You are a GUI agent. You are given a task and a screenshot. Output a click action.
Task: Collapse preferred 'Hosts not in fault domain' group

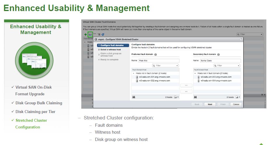coord(133,74)
